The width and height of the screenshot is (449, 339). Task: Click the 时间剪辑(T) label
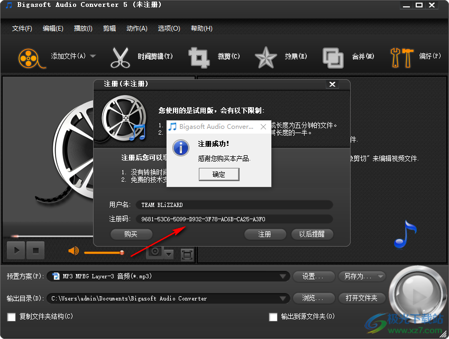[x=155, y=56]
